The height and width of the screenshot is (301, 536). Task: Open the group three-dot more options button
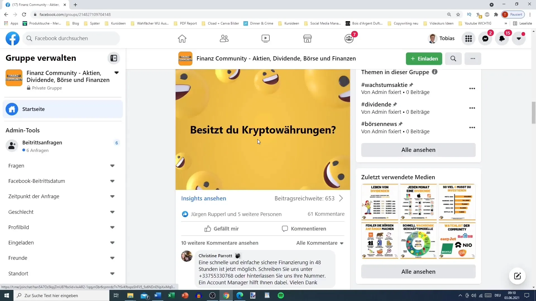tap(473, 59)
